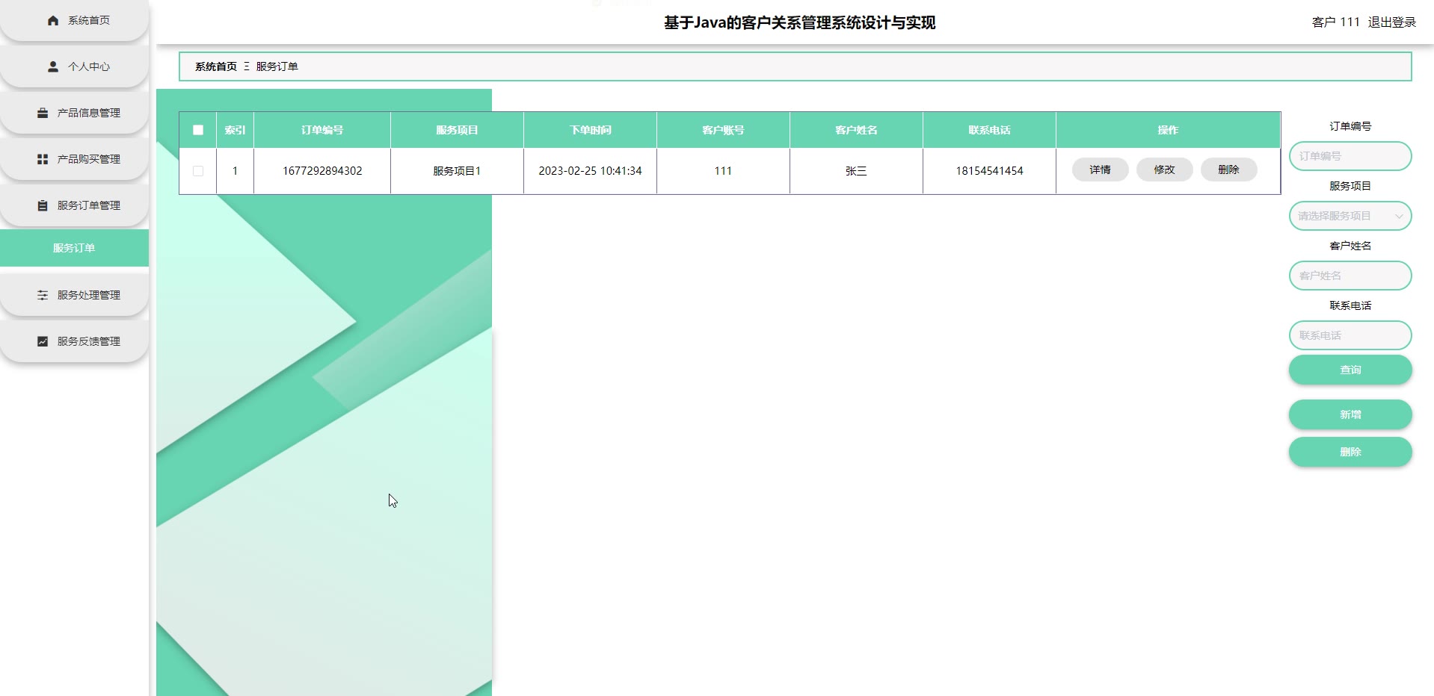Click the 修改 button in the order row
The width and height of the screenshot is (1434, 696).
tap(1164, 170)
